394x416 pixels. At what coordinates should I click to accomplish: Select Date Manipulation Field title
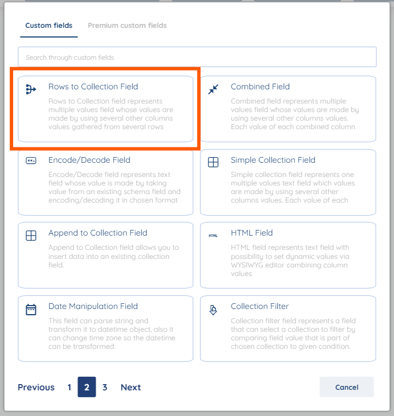tap(93, 306)
